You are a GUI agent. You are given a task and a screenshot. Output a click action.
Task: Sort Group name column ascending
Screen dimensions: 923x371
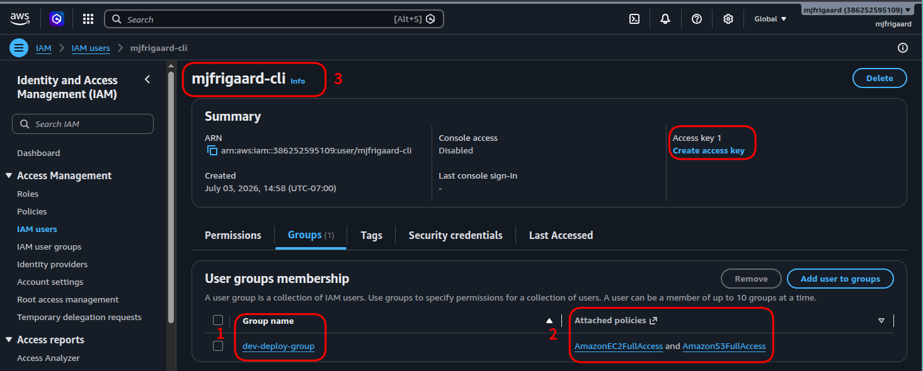coord(549,321)
